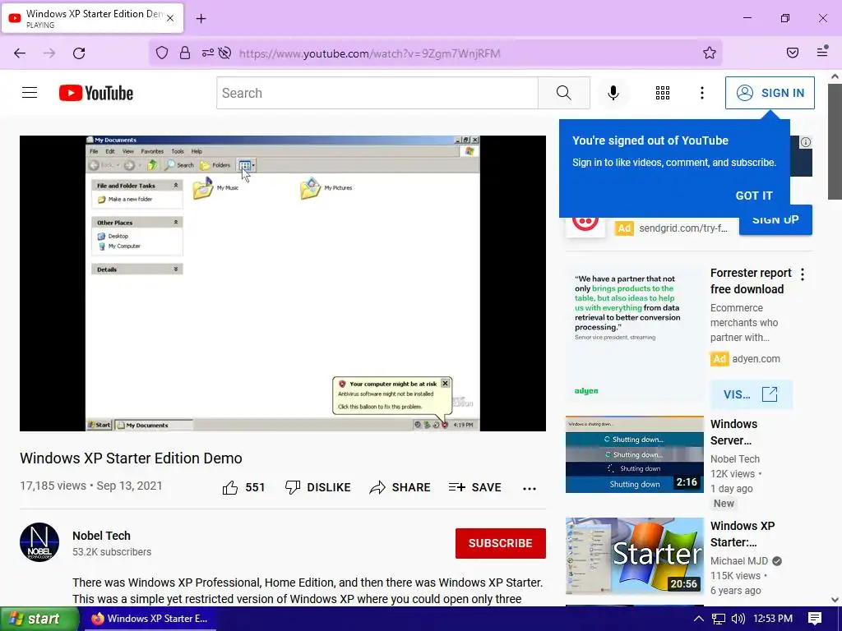Open options for Forrester report ad
The height and width of the screenshot is (631, 842).
coord(803,274)
